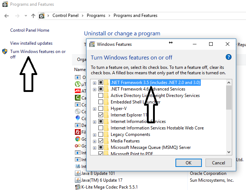Select Java(TM) 6 Update 17 entry

click(102, 180)
